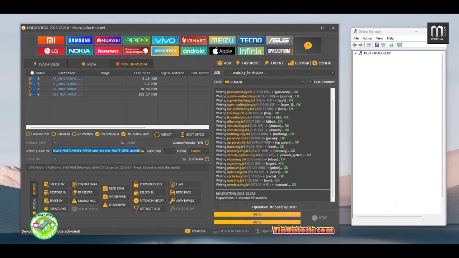This screenshot has height=258, width=459.
Task: Uncheck the CSC_OLM_A042F partition checkbox
Action: point(34,95)
